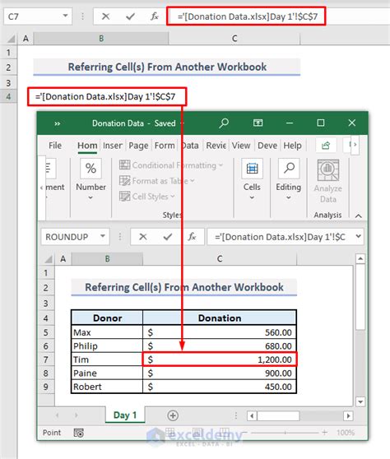390x459 pixels.
Task: Expand the Cells dropdown arrow
Action: pyautogui.click(x=252, y=197)
